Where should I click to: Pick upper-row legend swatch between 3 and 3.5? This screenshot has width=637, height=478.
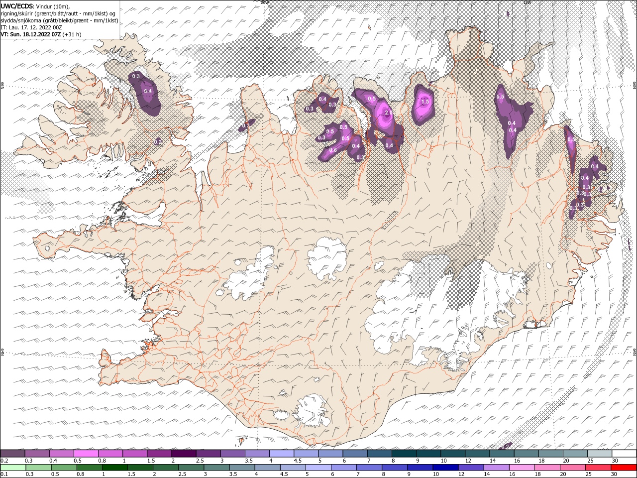pyautogui.click(x=232, y=454)
